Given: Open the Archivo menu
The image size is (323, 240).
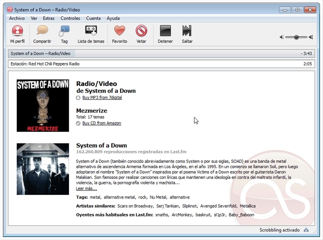Looking at the screenshot, I should pyautogui.click(x=17, y=18).
